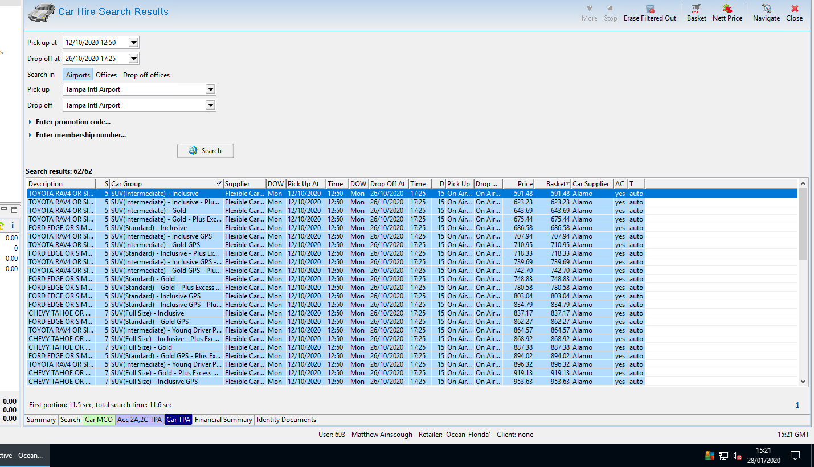Click the info icon beside the palm tree icon
The width and height of the screenshot is (814, 467).
tap(13, 226)
